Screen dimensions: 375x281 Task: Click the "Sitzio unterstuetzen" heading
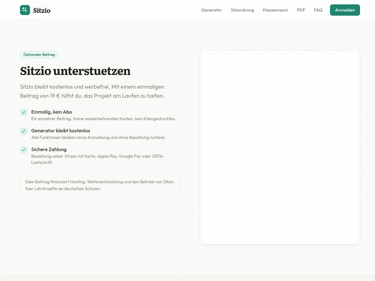[75, 71]
